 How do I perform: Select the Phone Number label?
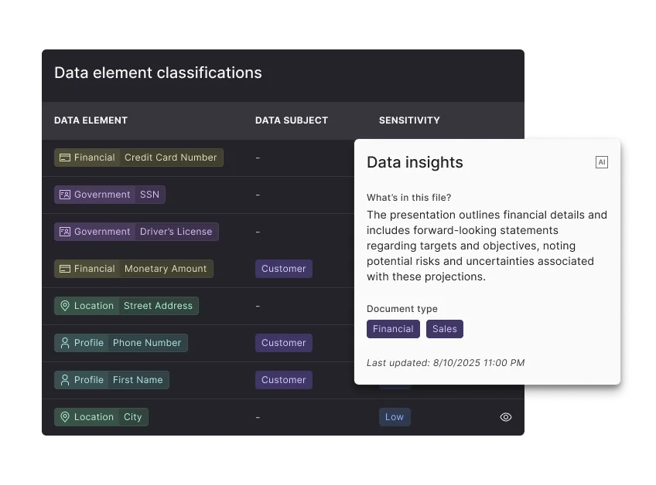pyautogui.click(x=147, y=343)
